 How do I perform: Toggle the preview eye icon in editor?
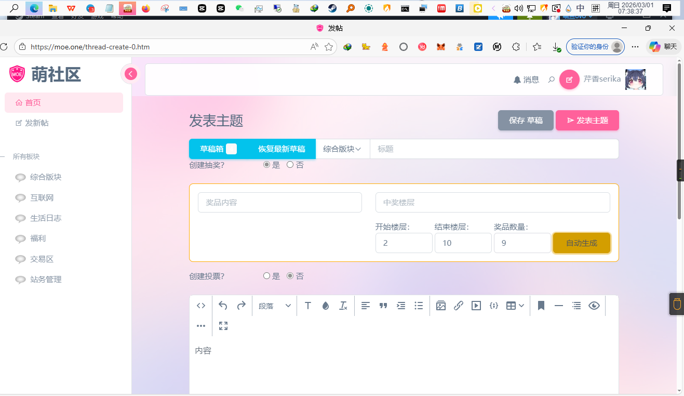click(x=594, y=306)
